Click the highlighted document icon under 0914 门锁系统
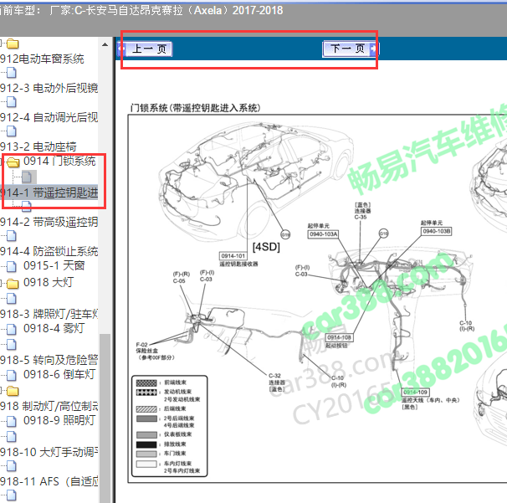Image resolution: width=507 pixels, height=503 pixels. 27,177
